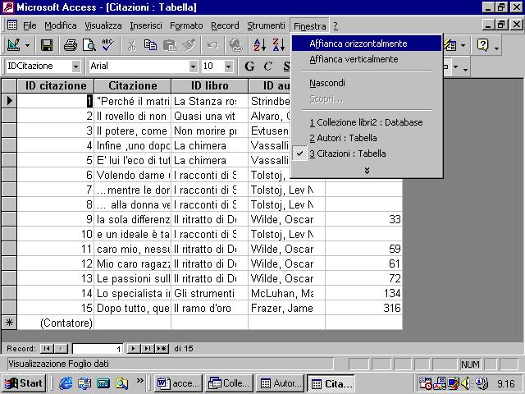
Task: Click the Cut scissors icon
Action: click(x=132, y=45)
